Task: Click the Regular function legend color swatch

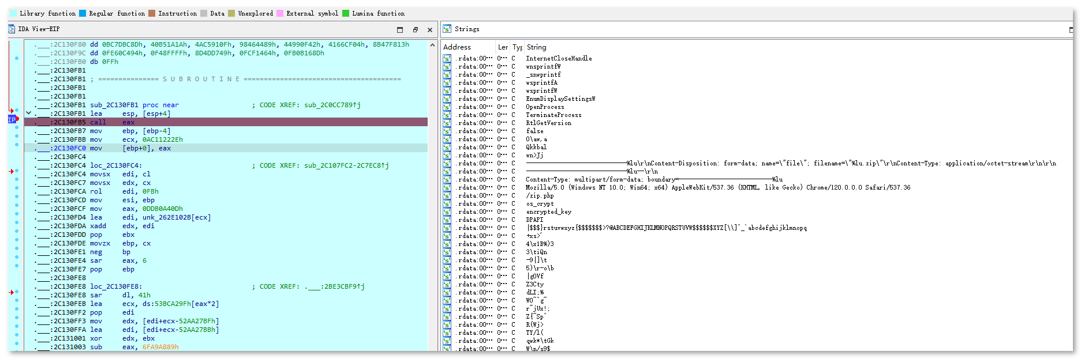Action: (83, 13)
